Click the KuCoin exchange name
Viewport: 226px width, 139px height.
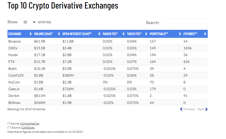(x=14, y=82)
